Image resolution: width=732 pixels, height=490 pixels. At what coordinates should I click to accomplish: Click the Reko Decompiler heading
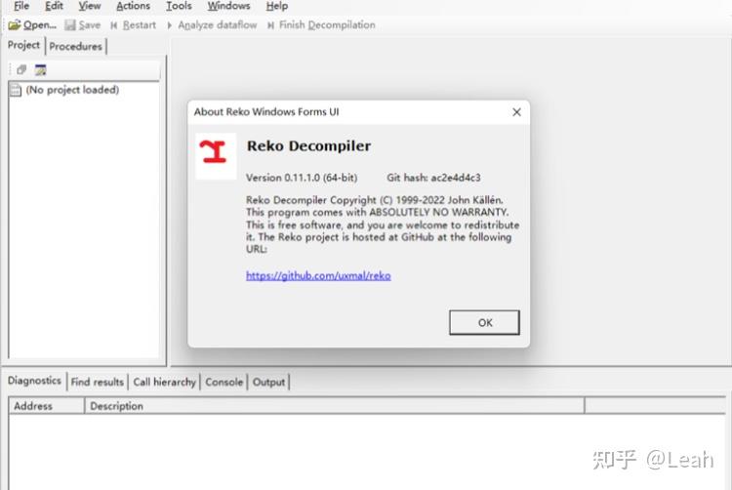(309, 145)
